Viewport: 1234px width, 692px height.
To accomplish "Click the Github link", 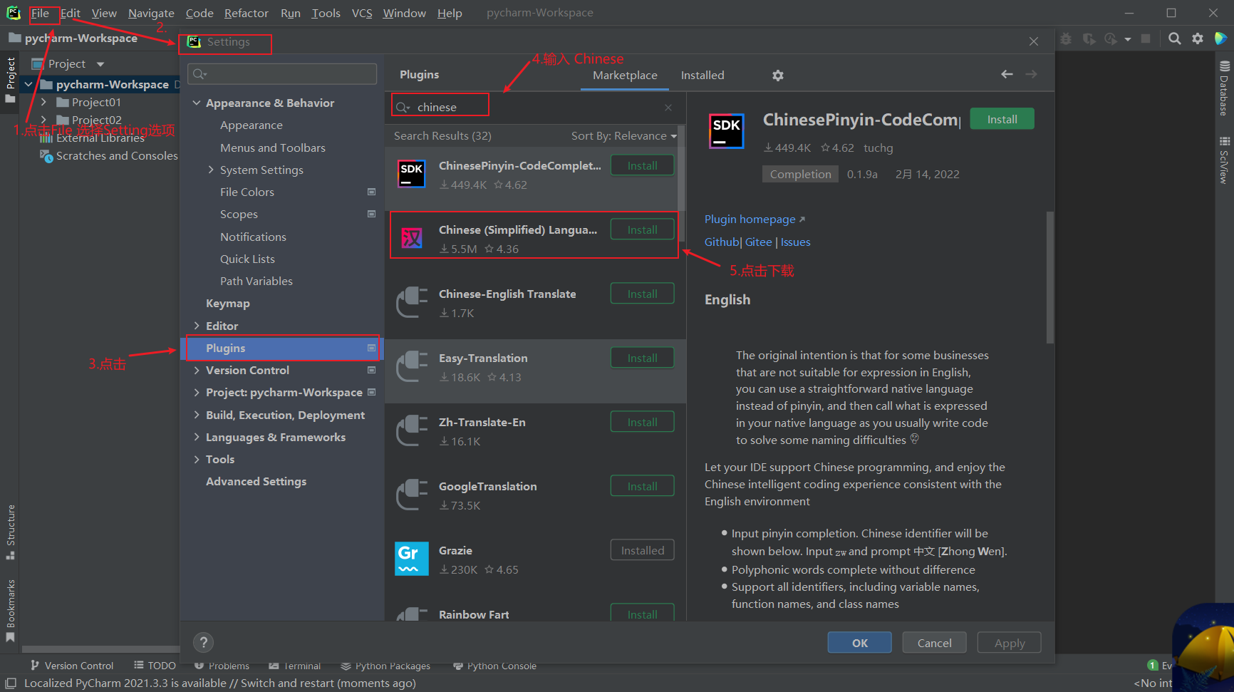I will coord(722,242).
